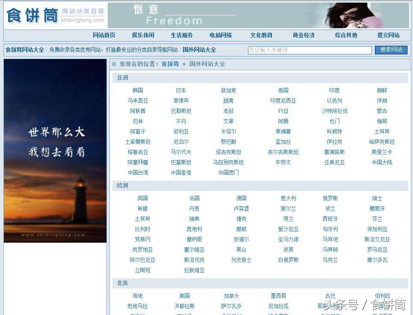The image size is (413, 315).
Task: Open the 文化教育 category menu
Action: (262, 36)
